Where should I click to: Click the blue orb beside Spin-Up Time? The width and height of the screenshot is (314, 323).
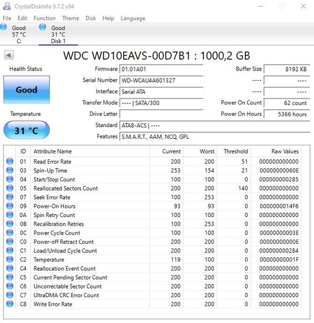(10, 170)
